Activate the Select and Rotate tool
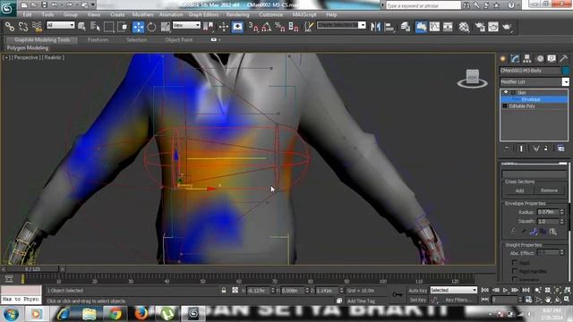573x322 pixels. point(151,27)
